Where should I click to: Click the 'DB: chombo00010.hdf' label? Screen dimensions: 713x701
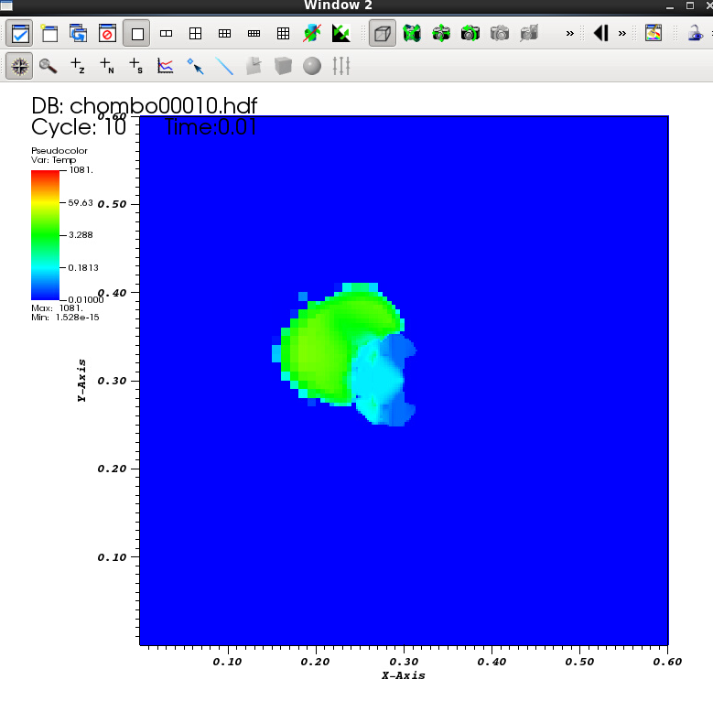click(x=144, y=105)
